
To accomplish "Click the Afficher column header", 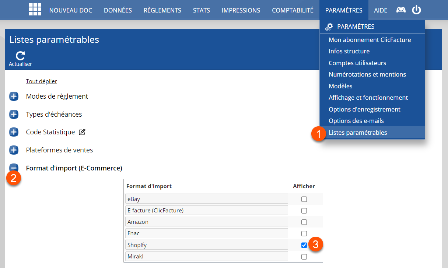I will coord(304,186).
